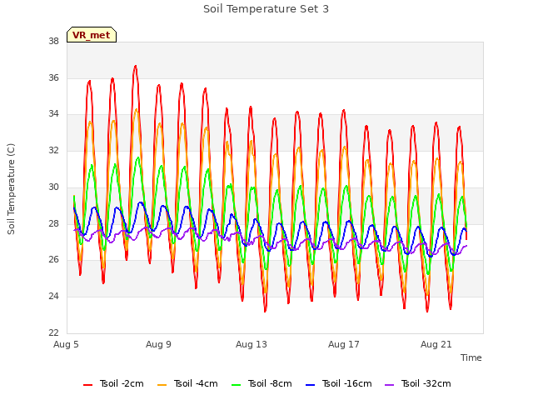Click the VR_met annotation label
The image size is (533, 400).
coord(92,35)
